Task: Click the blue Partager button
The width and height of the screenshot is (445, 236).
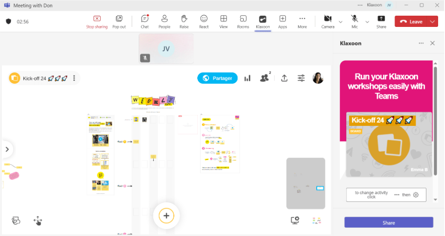Action: [x=217, y=78]
